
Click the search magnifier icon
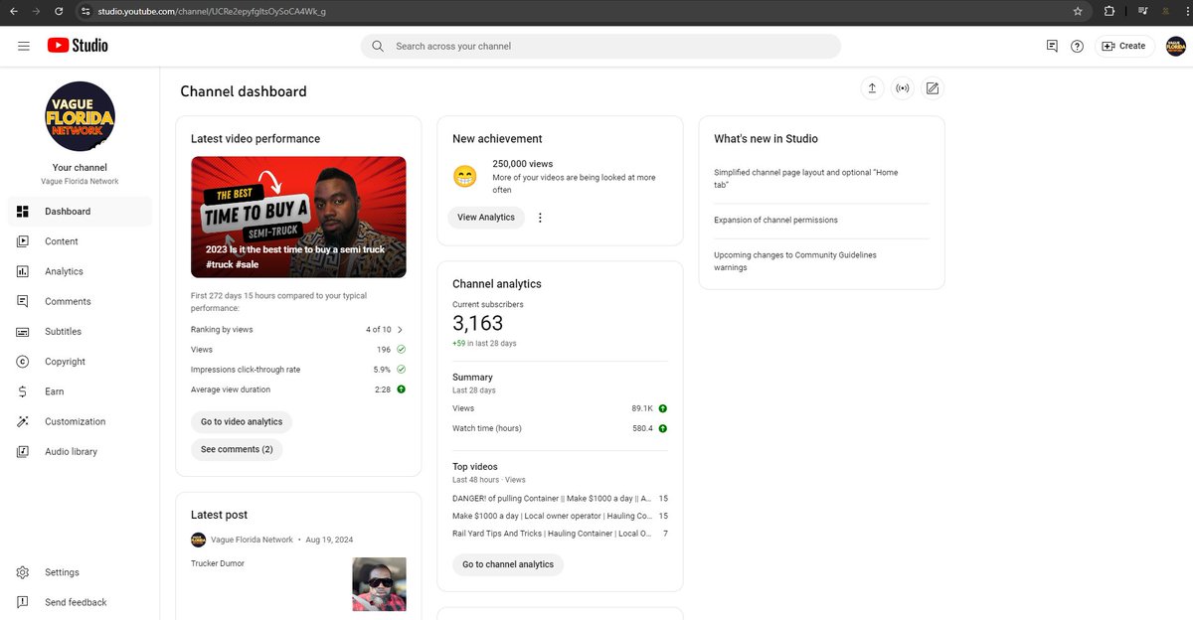click(378, 46)
